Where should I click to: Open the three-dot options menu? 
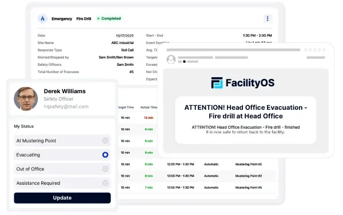[x=268, y=19]
